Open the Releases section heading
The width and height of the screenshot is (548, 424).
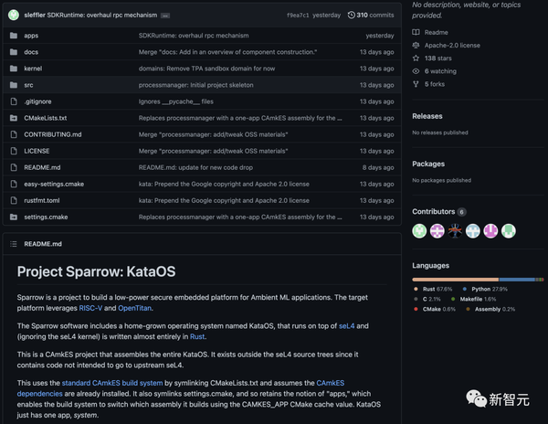coord(427,116)
